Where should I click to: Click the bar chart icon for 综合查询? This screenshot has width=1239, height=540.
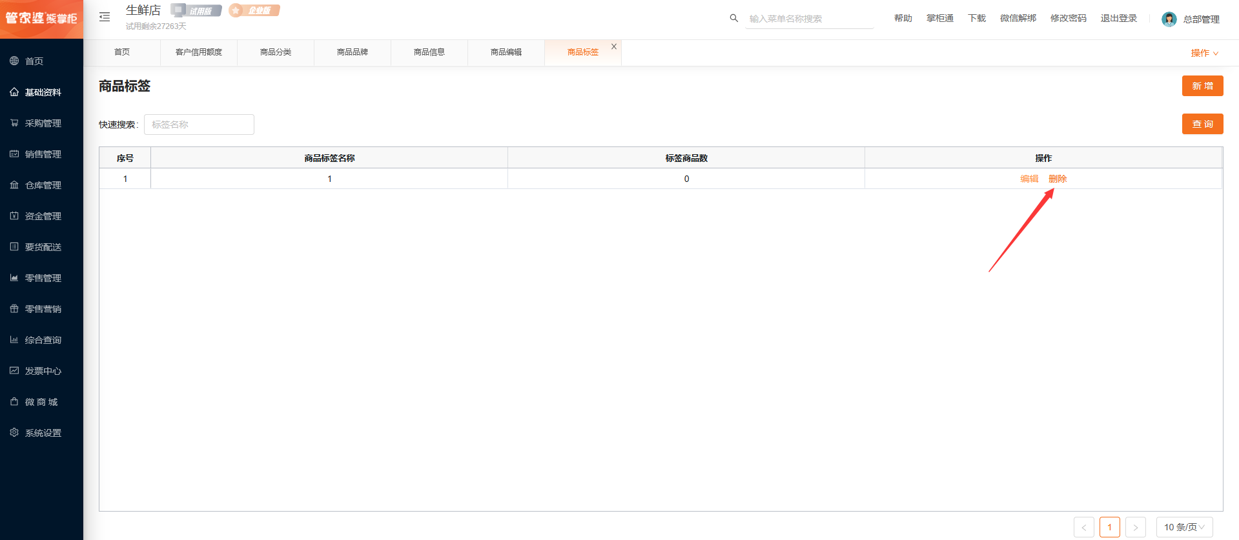click(14, 339)
